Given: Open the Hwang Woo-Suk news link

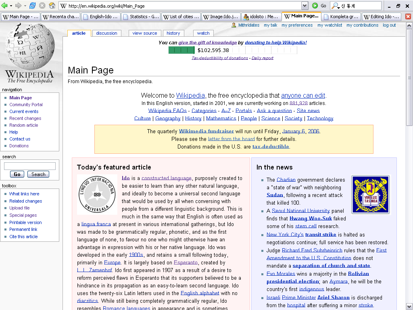Looking at the screenshot, I should (311, 218).
